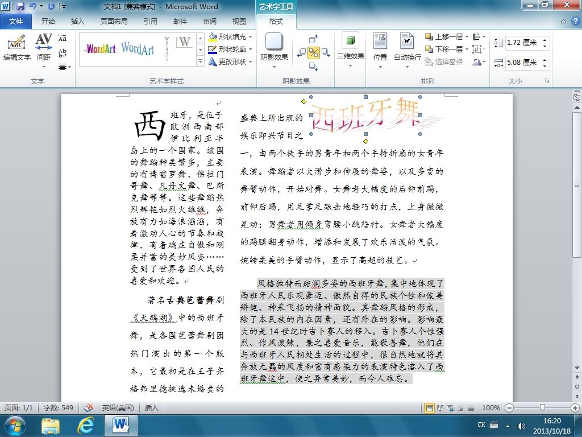Click 字数: 549 word count in status bar
Screen dimensions: 582x437
(59, 407)
